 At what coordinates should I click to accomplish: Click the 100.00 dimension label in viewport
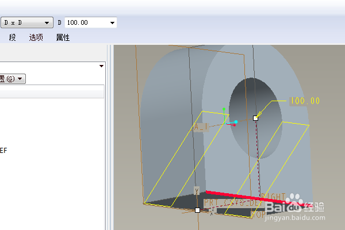pos(305,101)
